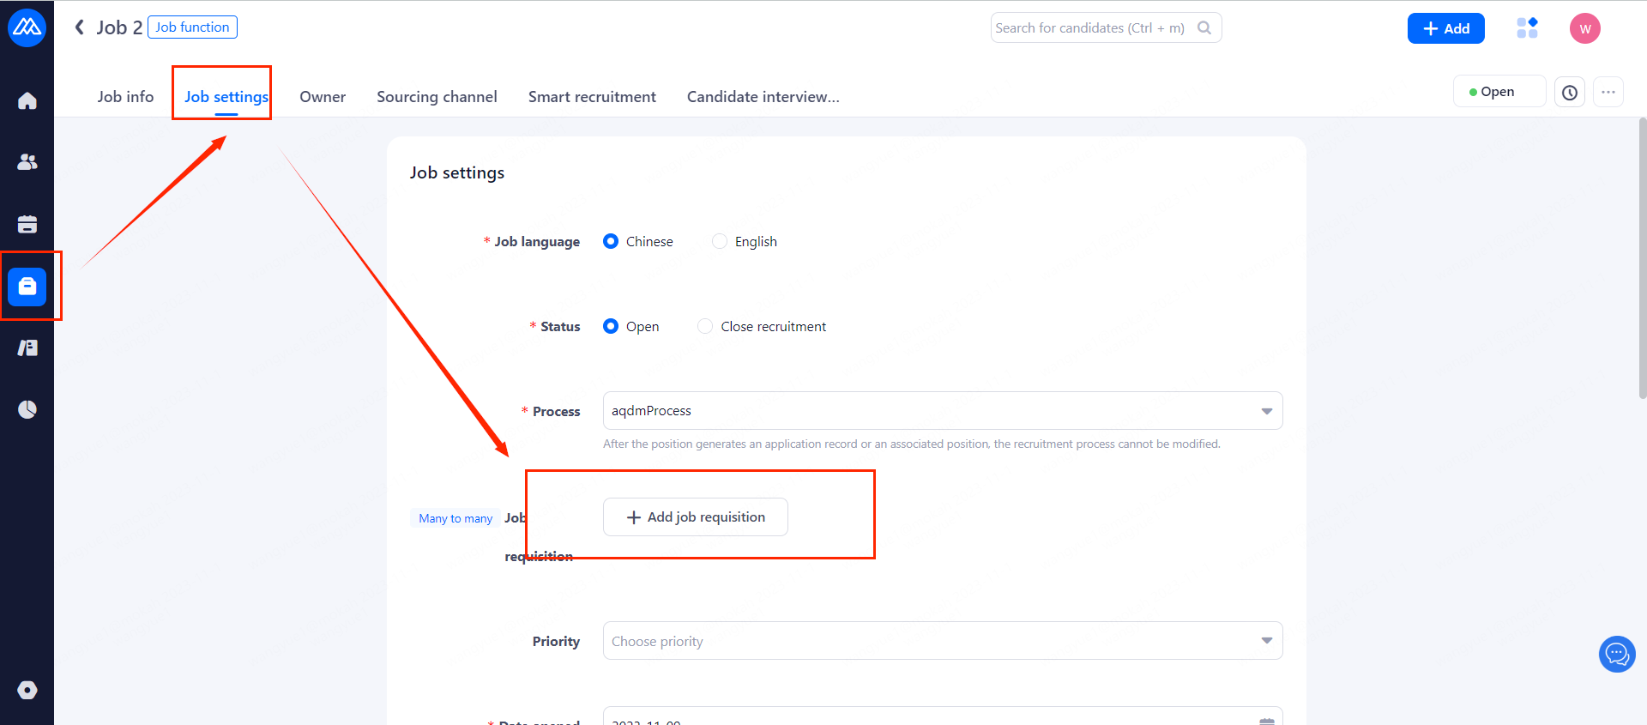Select English as job language
The width and height of the screenshot is (1647, 725).
tap(720, 242)
